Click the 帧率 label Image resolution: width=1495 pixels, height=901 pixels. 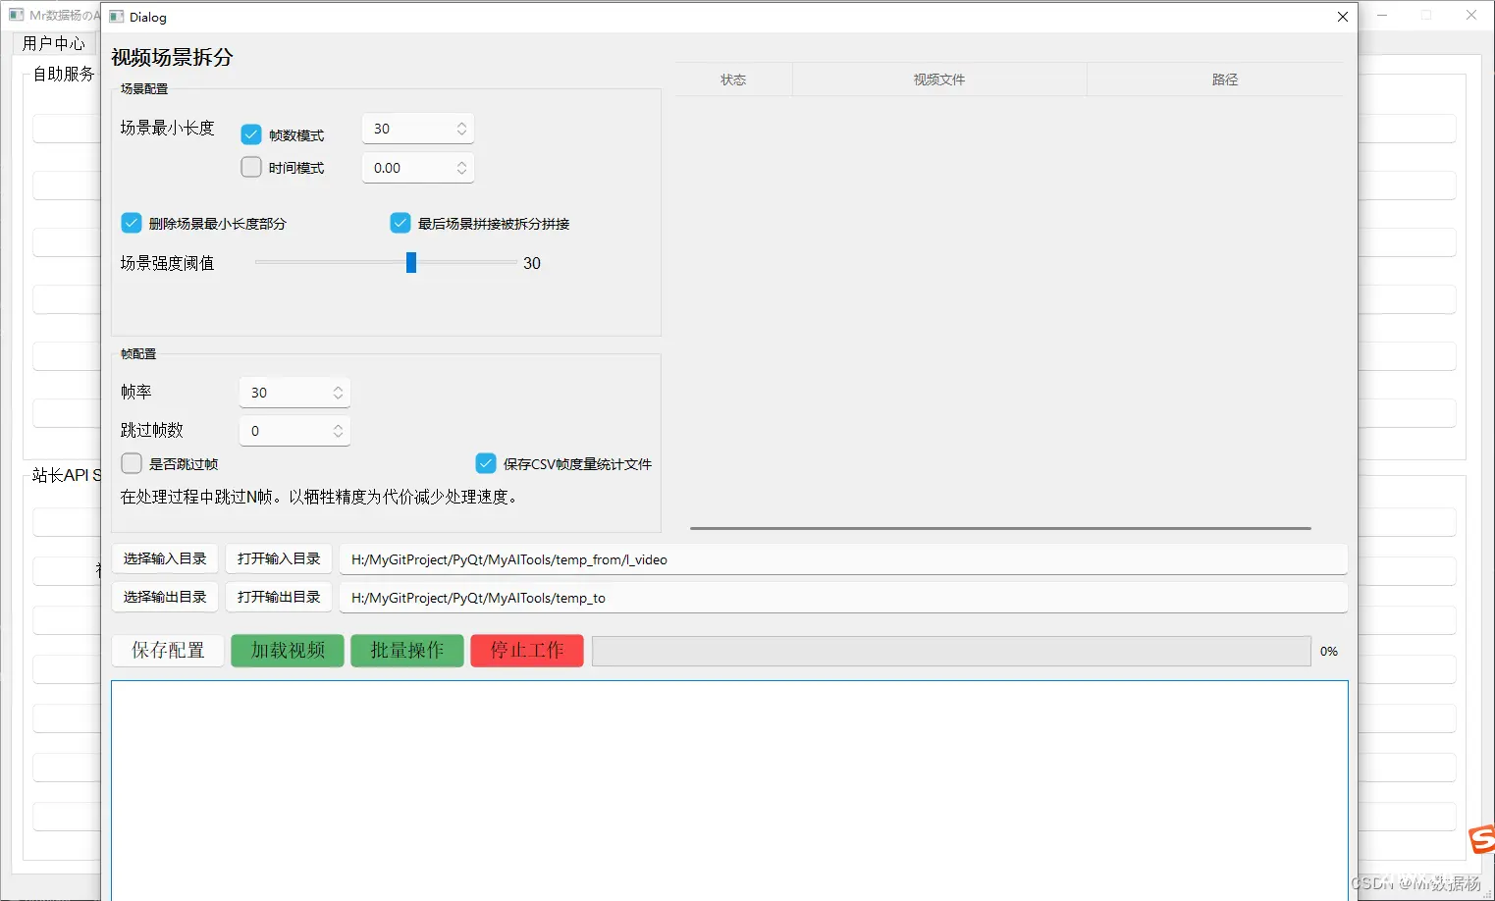point(136,392)
